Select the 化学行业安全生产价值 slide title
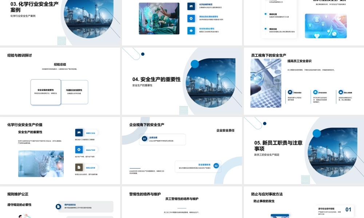This screenshot has height=218, width=364. click(25, 125)
